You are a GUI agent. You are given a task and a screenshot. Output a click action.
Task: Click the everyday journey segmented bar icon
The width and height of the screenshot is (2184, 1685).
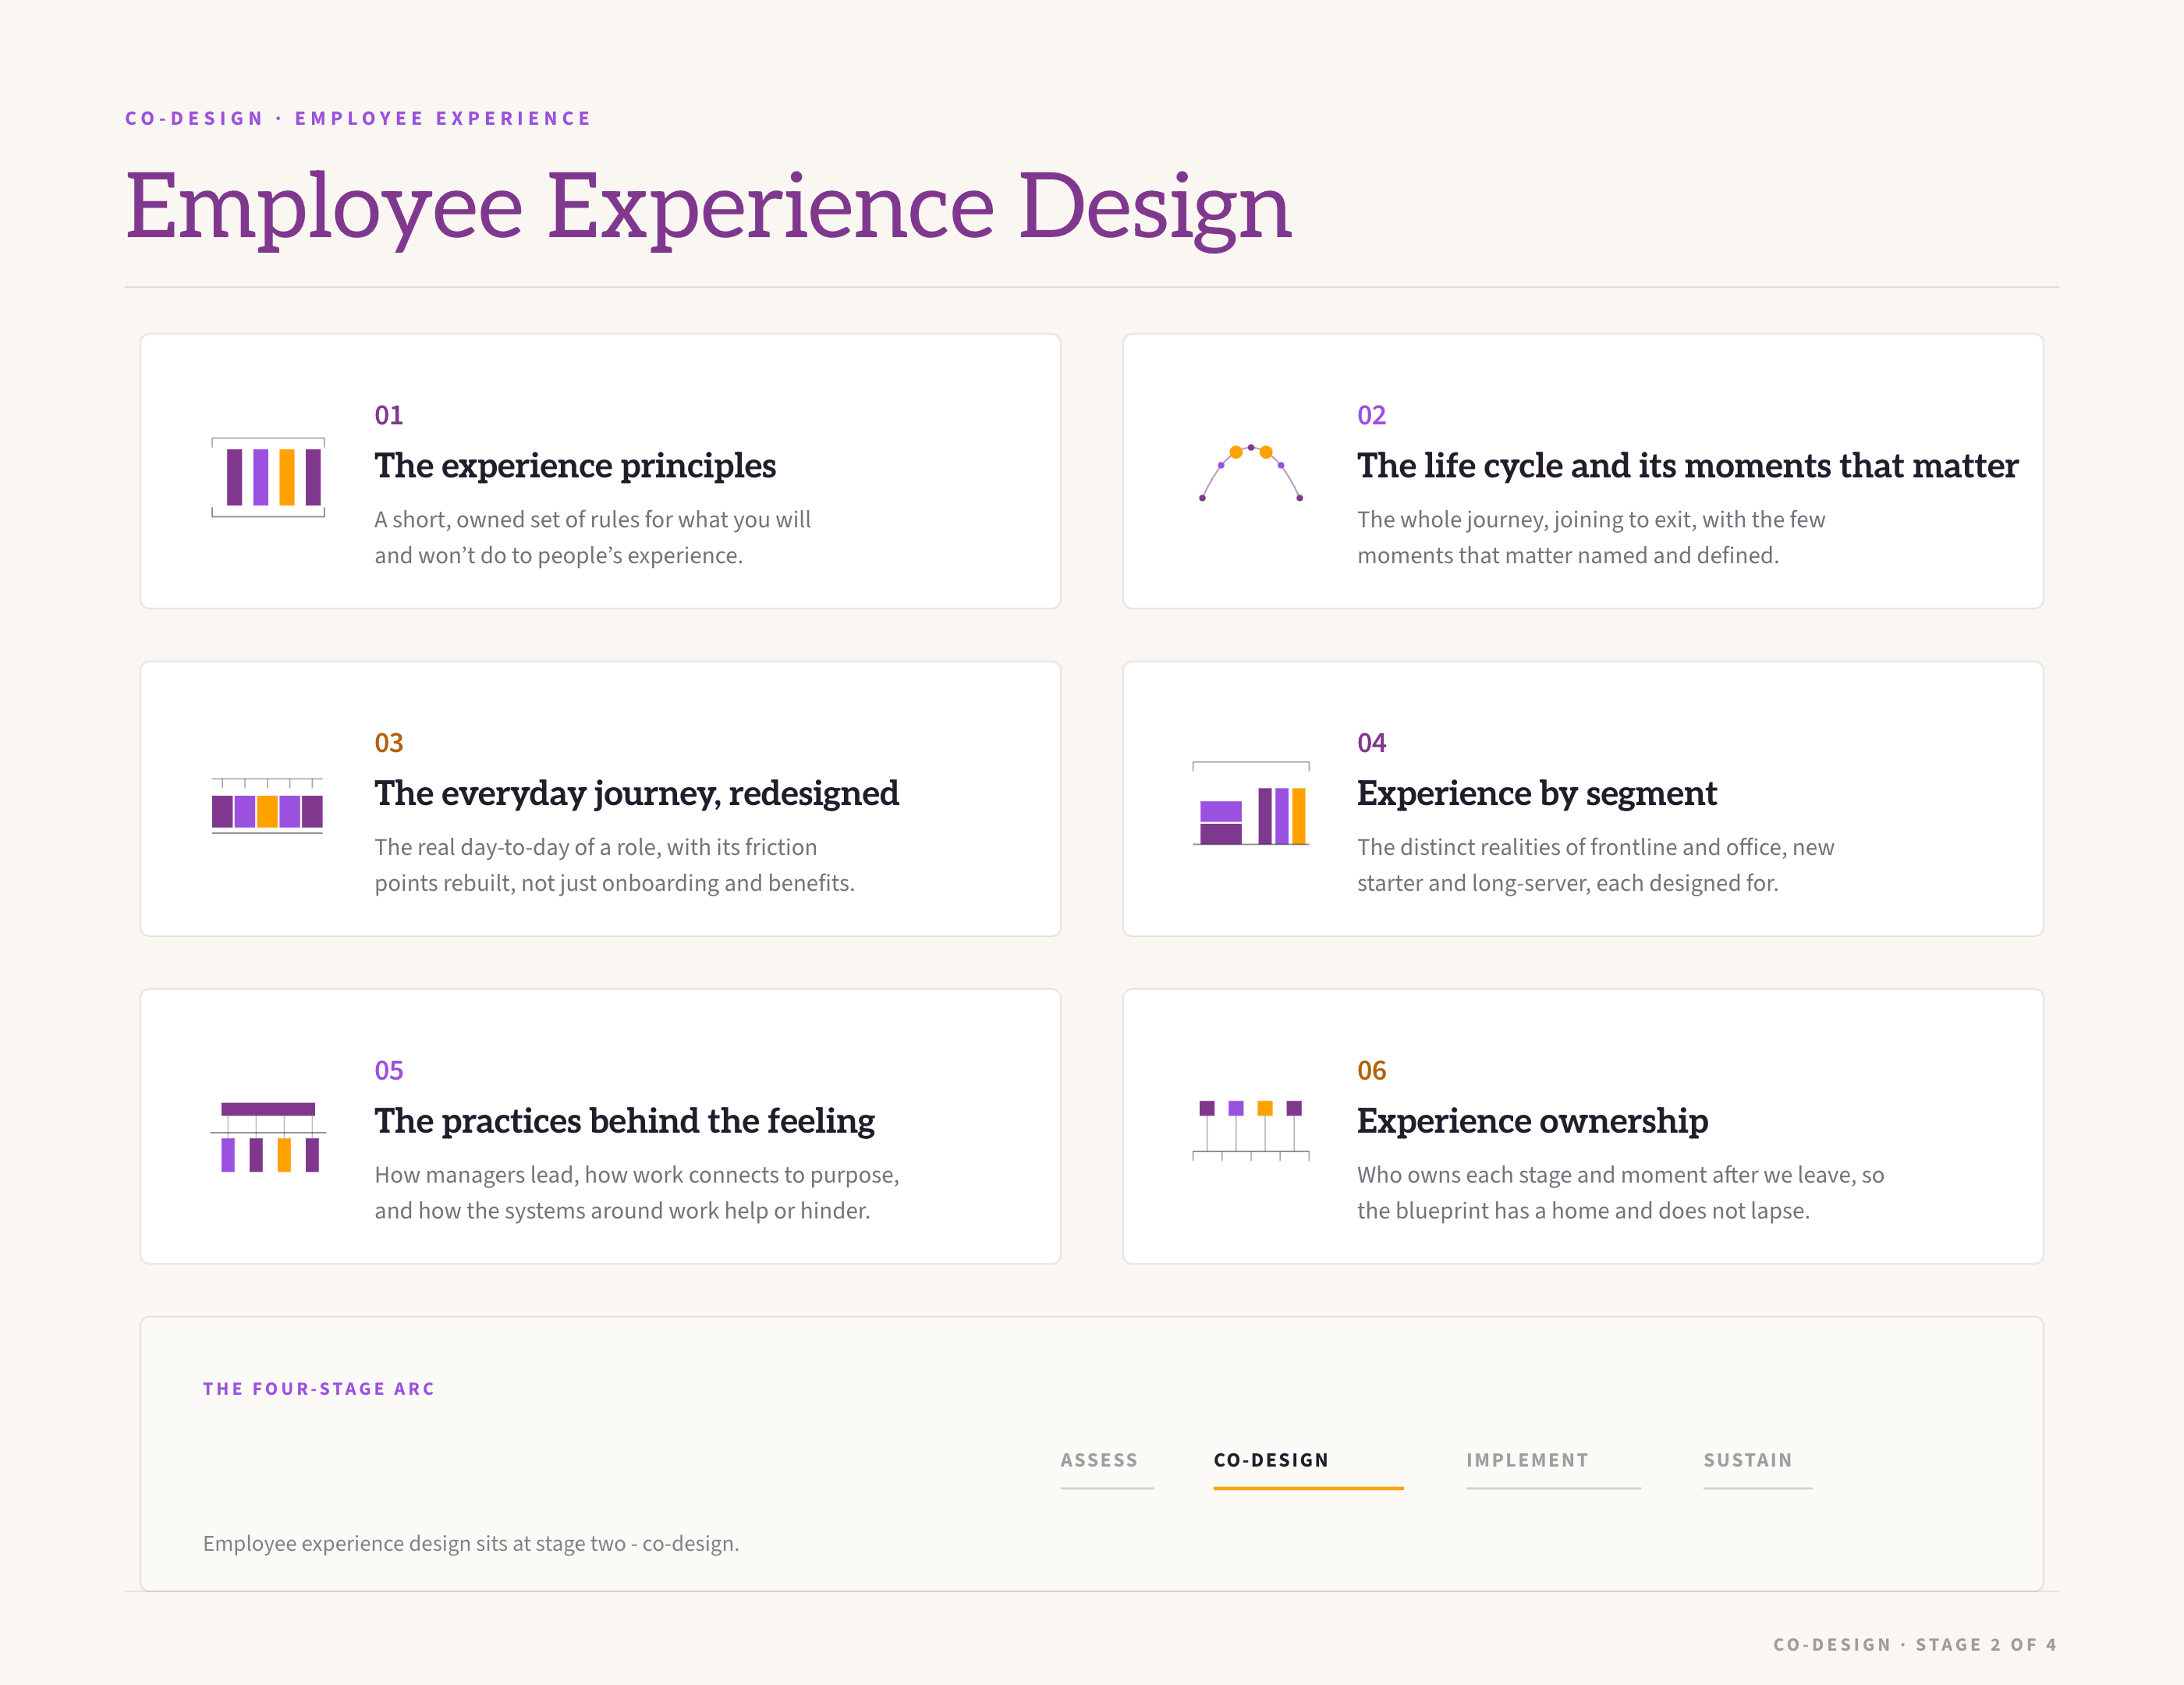267,806
